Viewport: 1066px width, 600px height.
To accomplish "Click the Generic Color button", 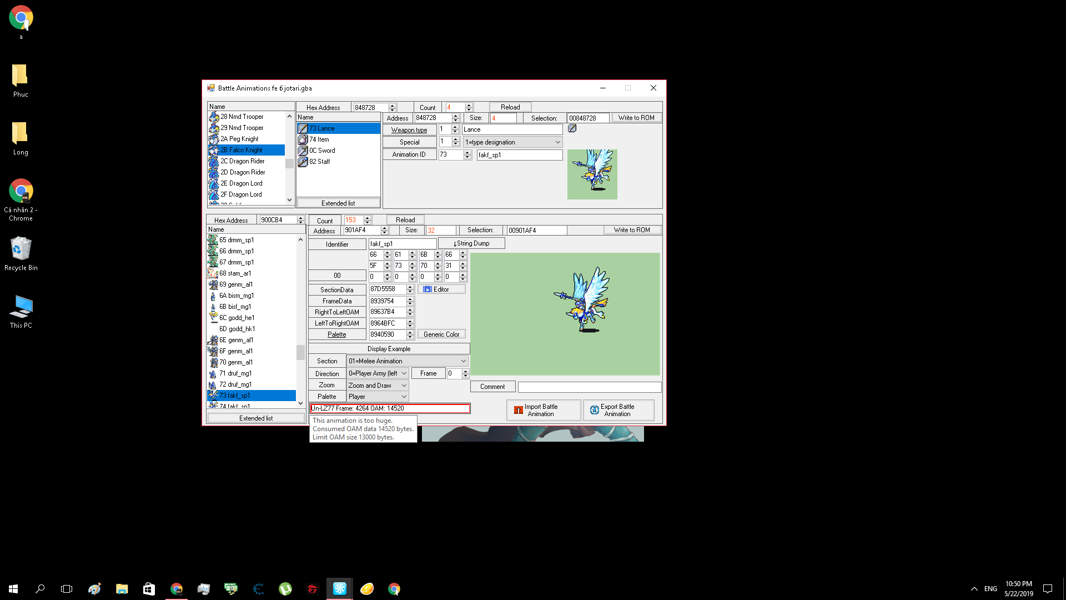I will pyautogui.click(x=441, y=334).
